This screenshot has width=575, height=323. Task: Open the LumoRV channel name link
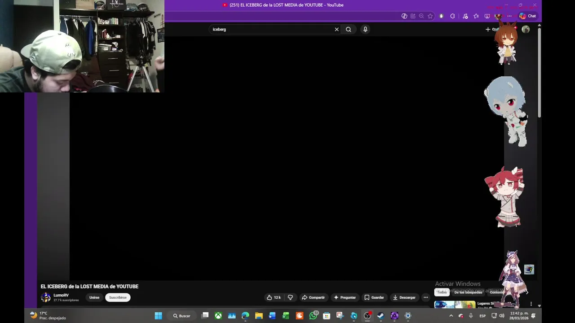pyautogui.click(x=61, y=295)
